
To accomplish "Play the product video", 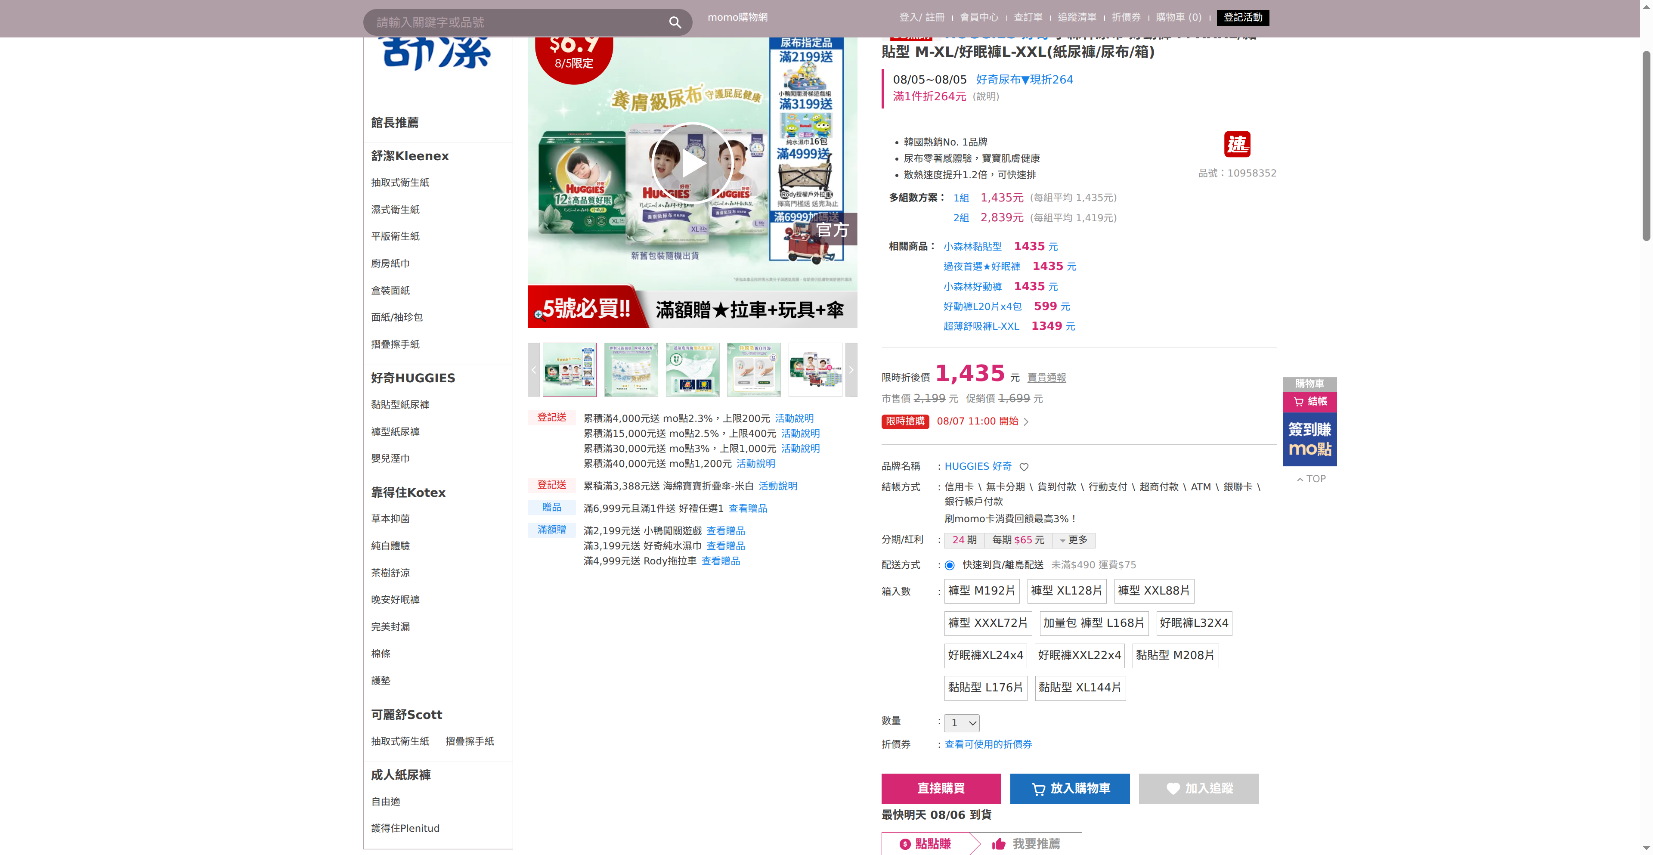I will (692, 163).
